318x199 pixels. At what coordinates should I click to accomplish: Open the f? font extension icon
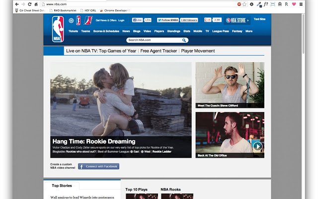click(x=266, y=4)
